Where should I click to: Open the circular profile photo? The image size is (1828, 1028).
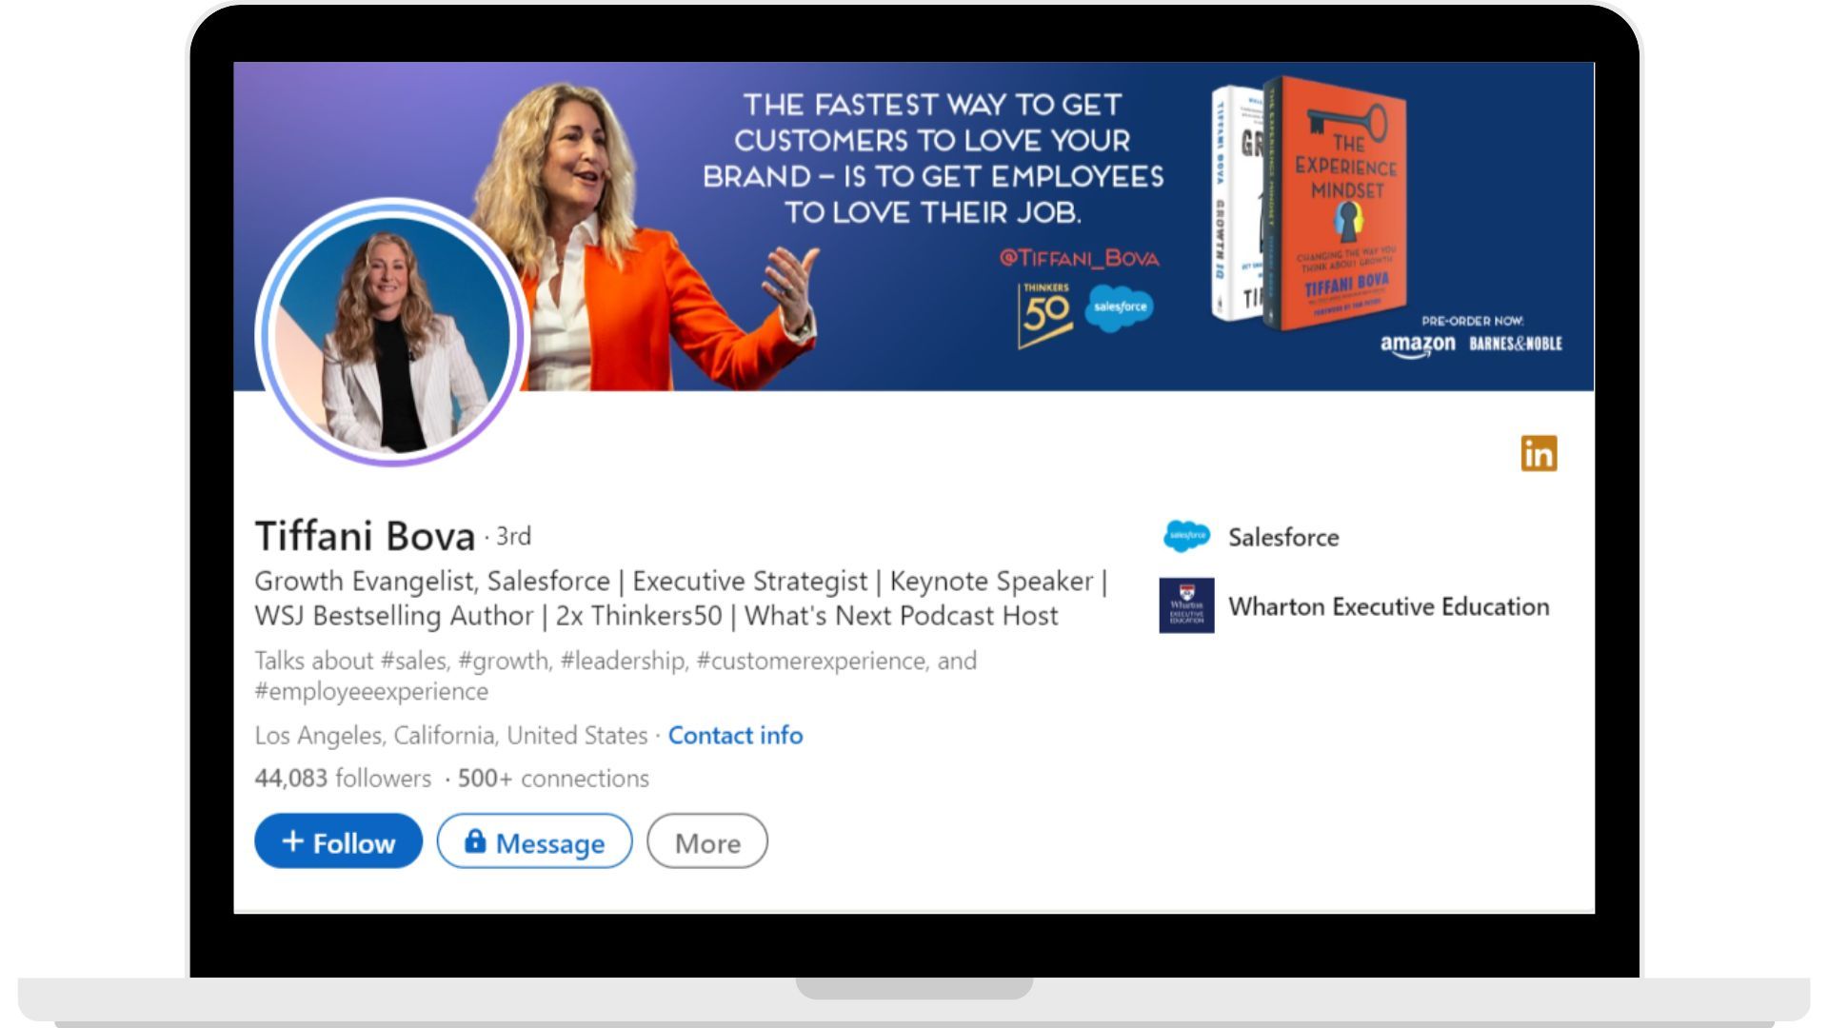[x=392, y=331]
